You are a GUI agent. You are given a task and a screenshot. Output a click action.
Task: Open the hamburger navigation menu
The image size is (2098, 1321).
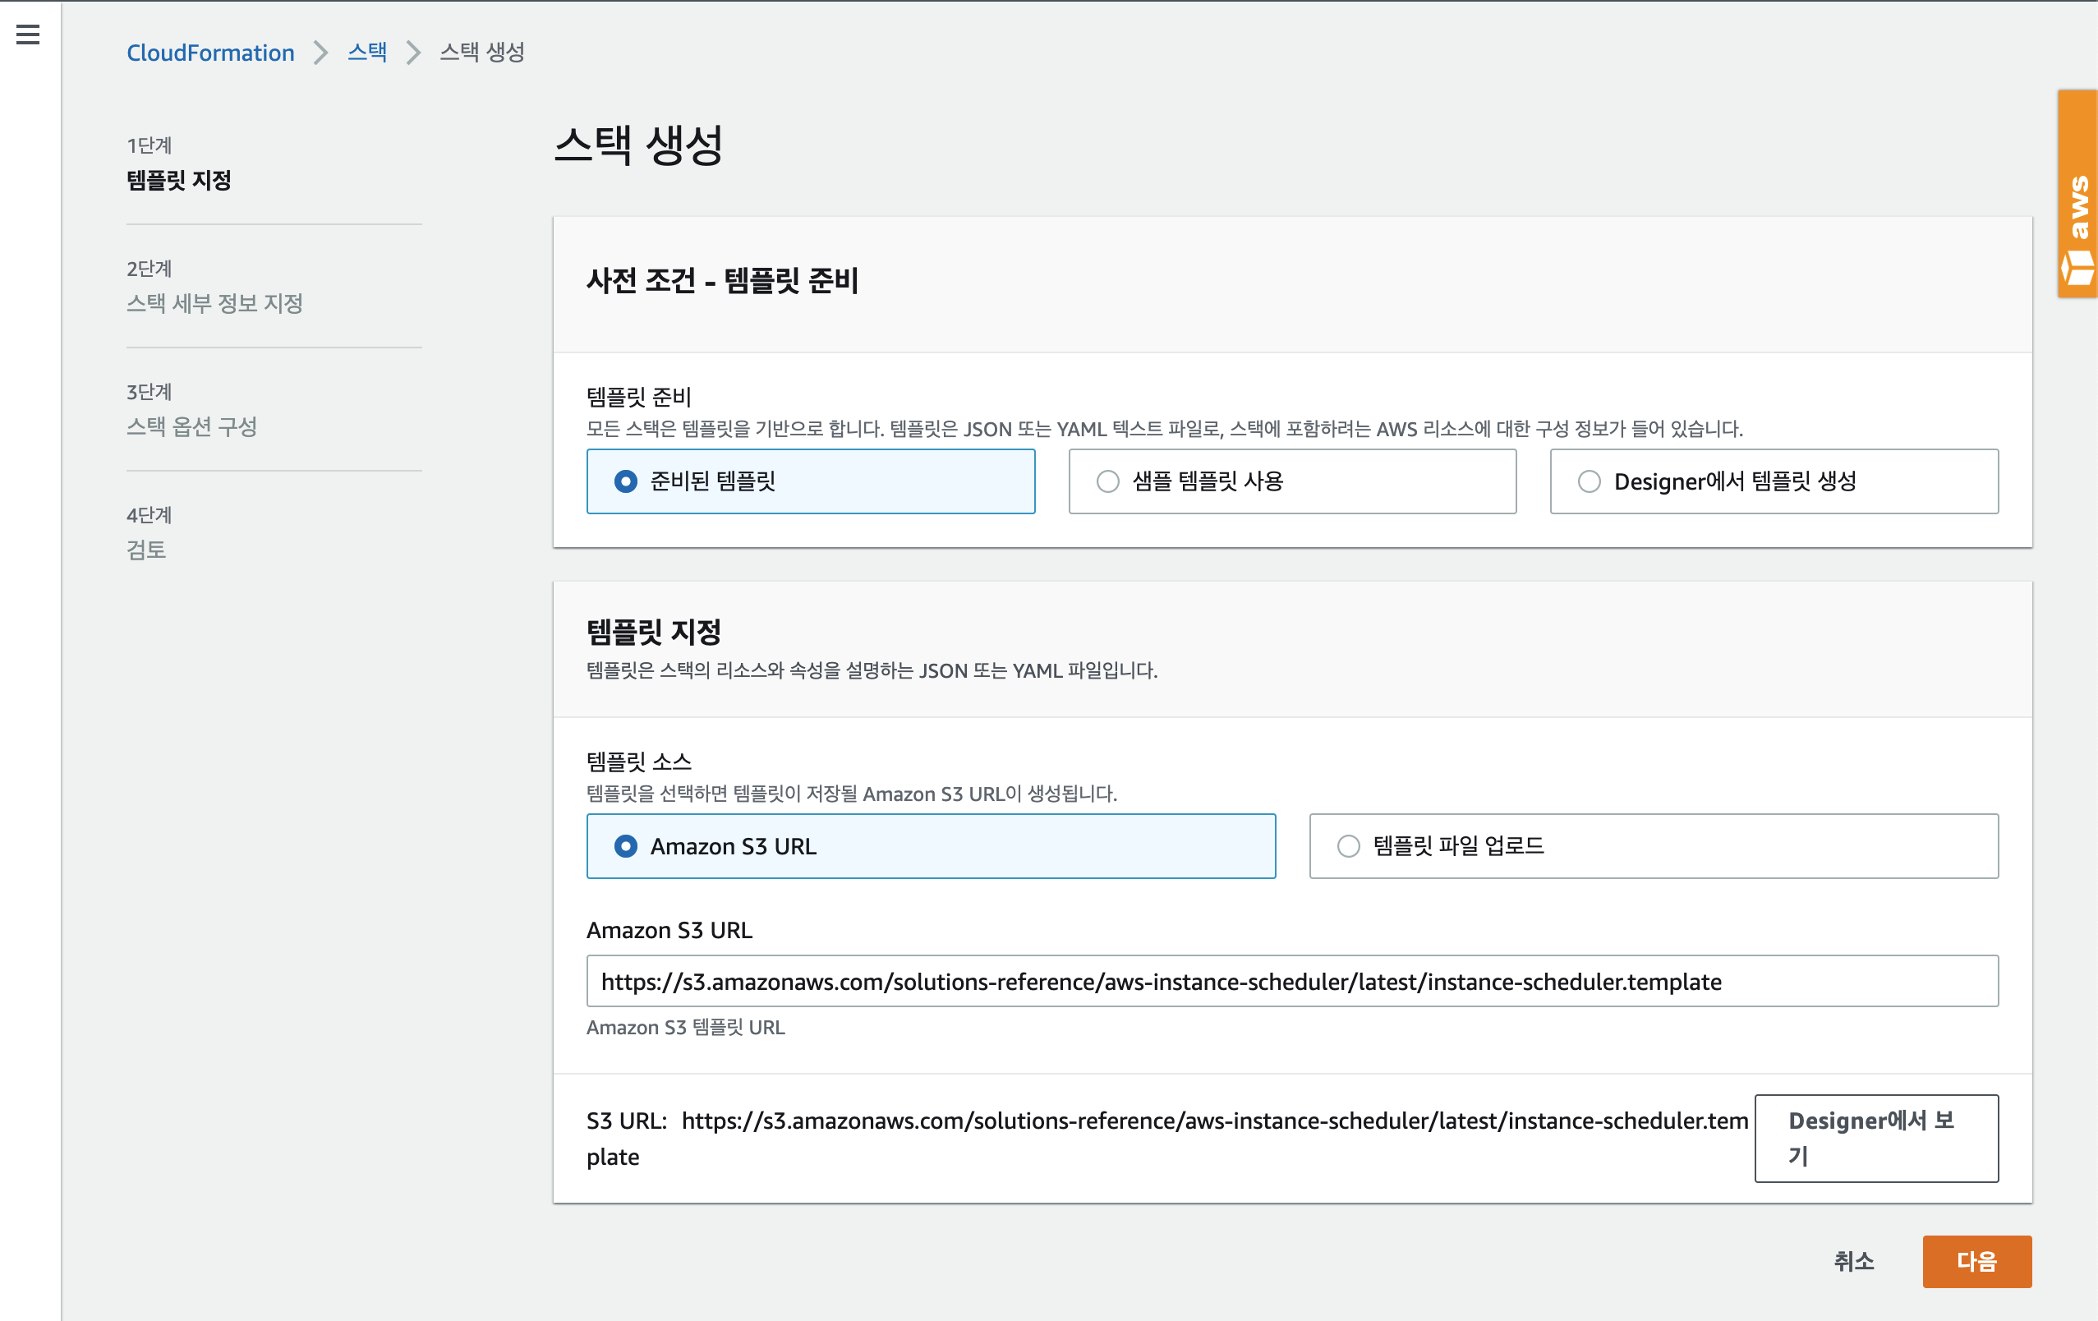28,35
